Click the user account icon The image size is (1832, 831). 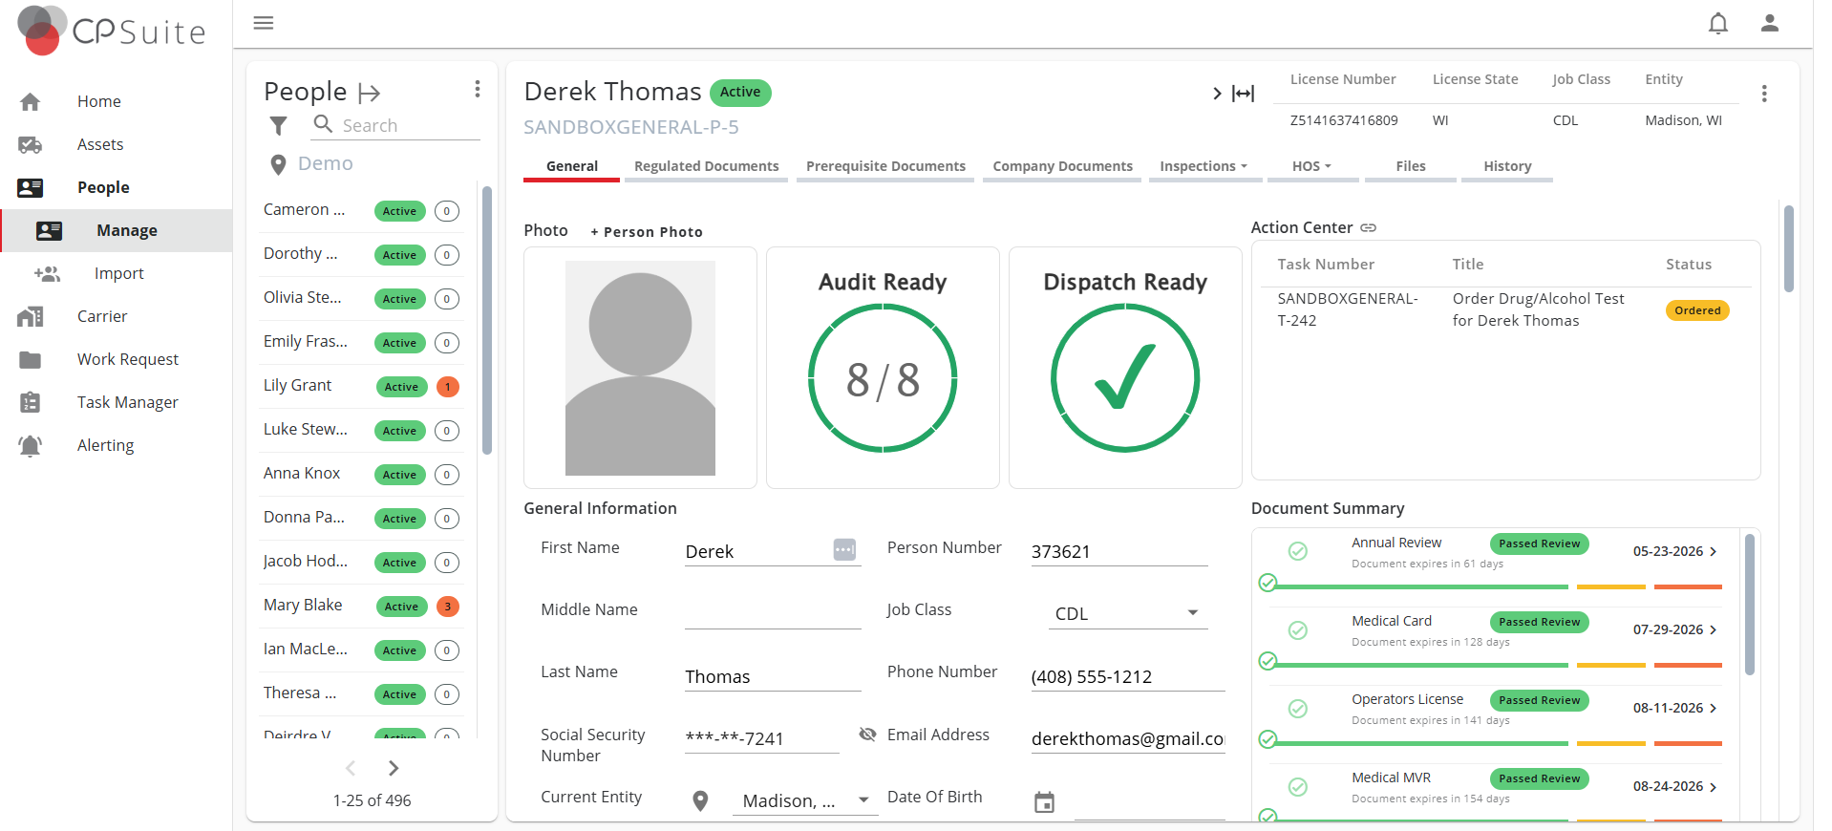(1769, 24)
